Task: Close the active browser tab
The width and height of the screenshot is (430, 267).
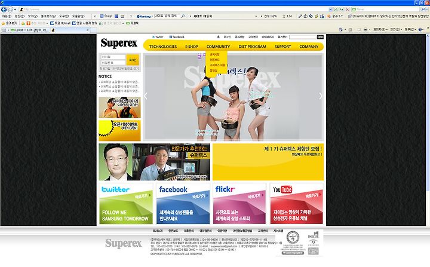Action: pos(87,30)
